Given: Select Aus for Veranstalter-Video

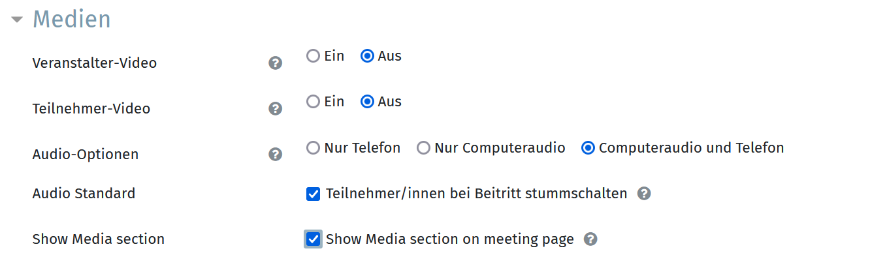Looking at the screenshot, I should tap(368, 56).
